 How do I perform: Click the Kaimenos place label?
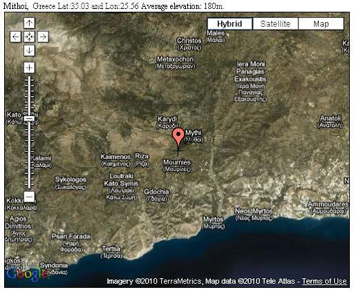click(115, 160)
